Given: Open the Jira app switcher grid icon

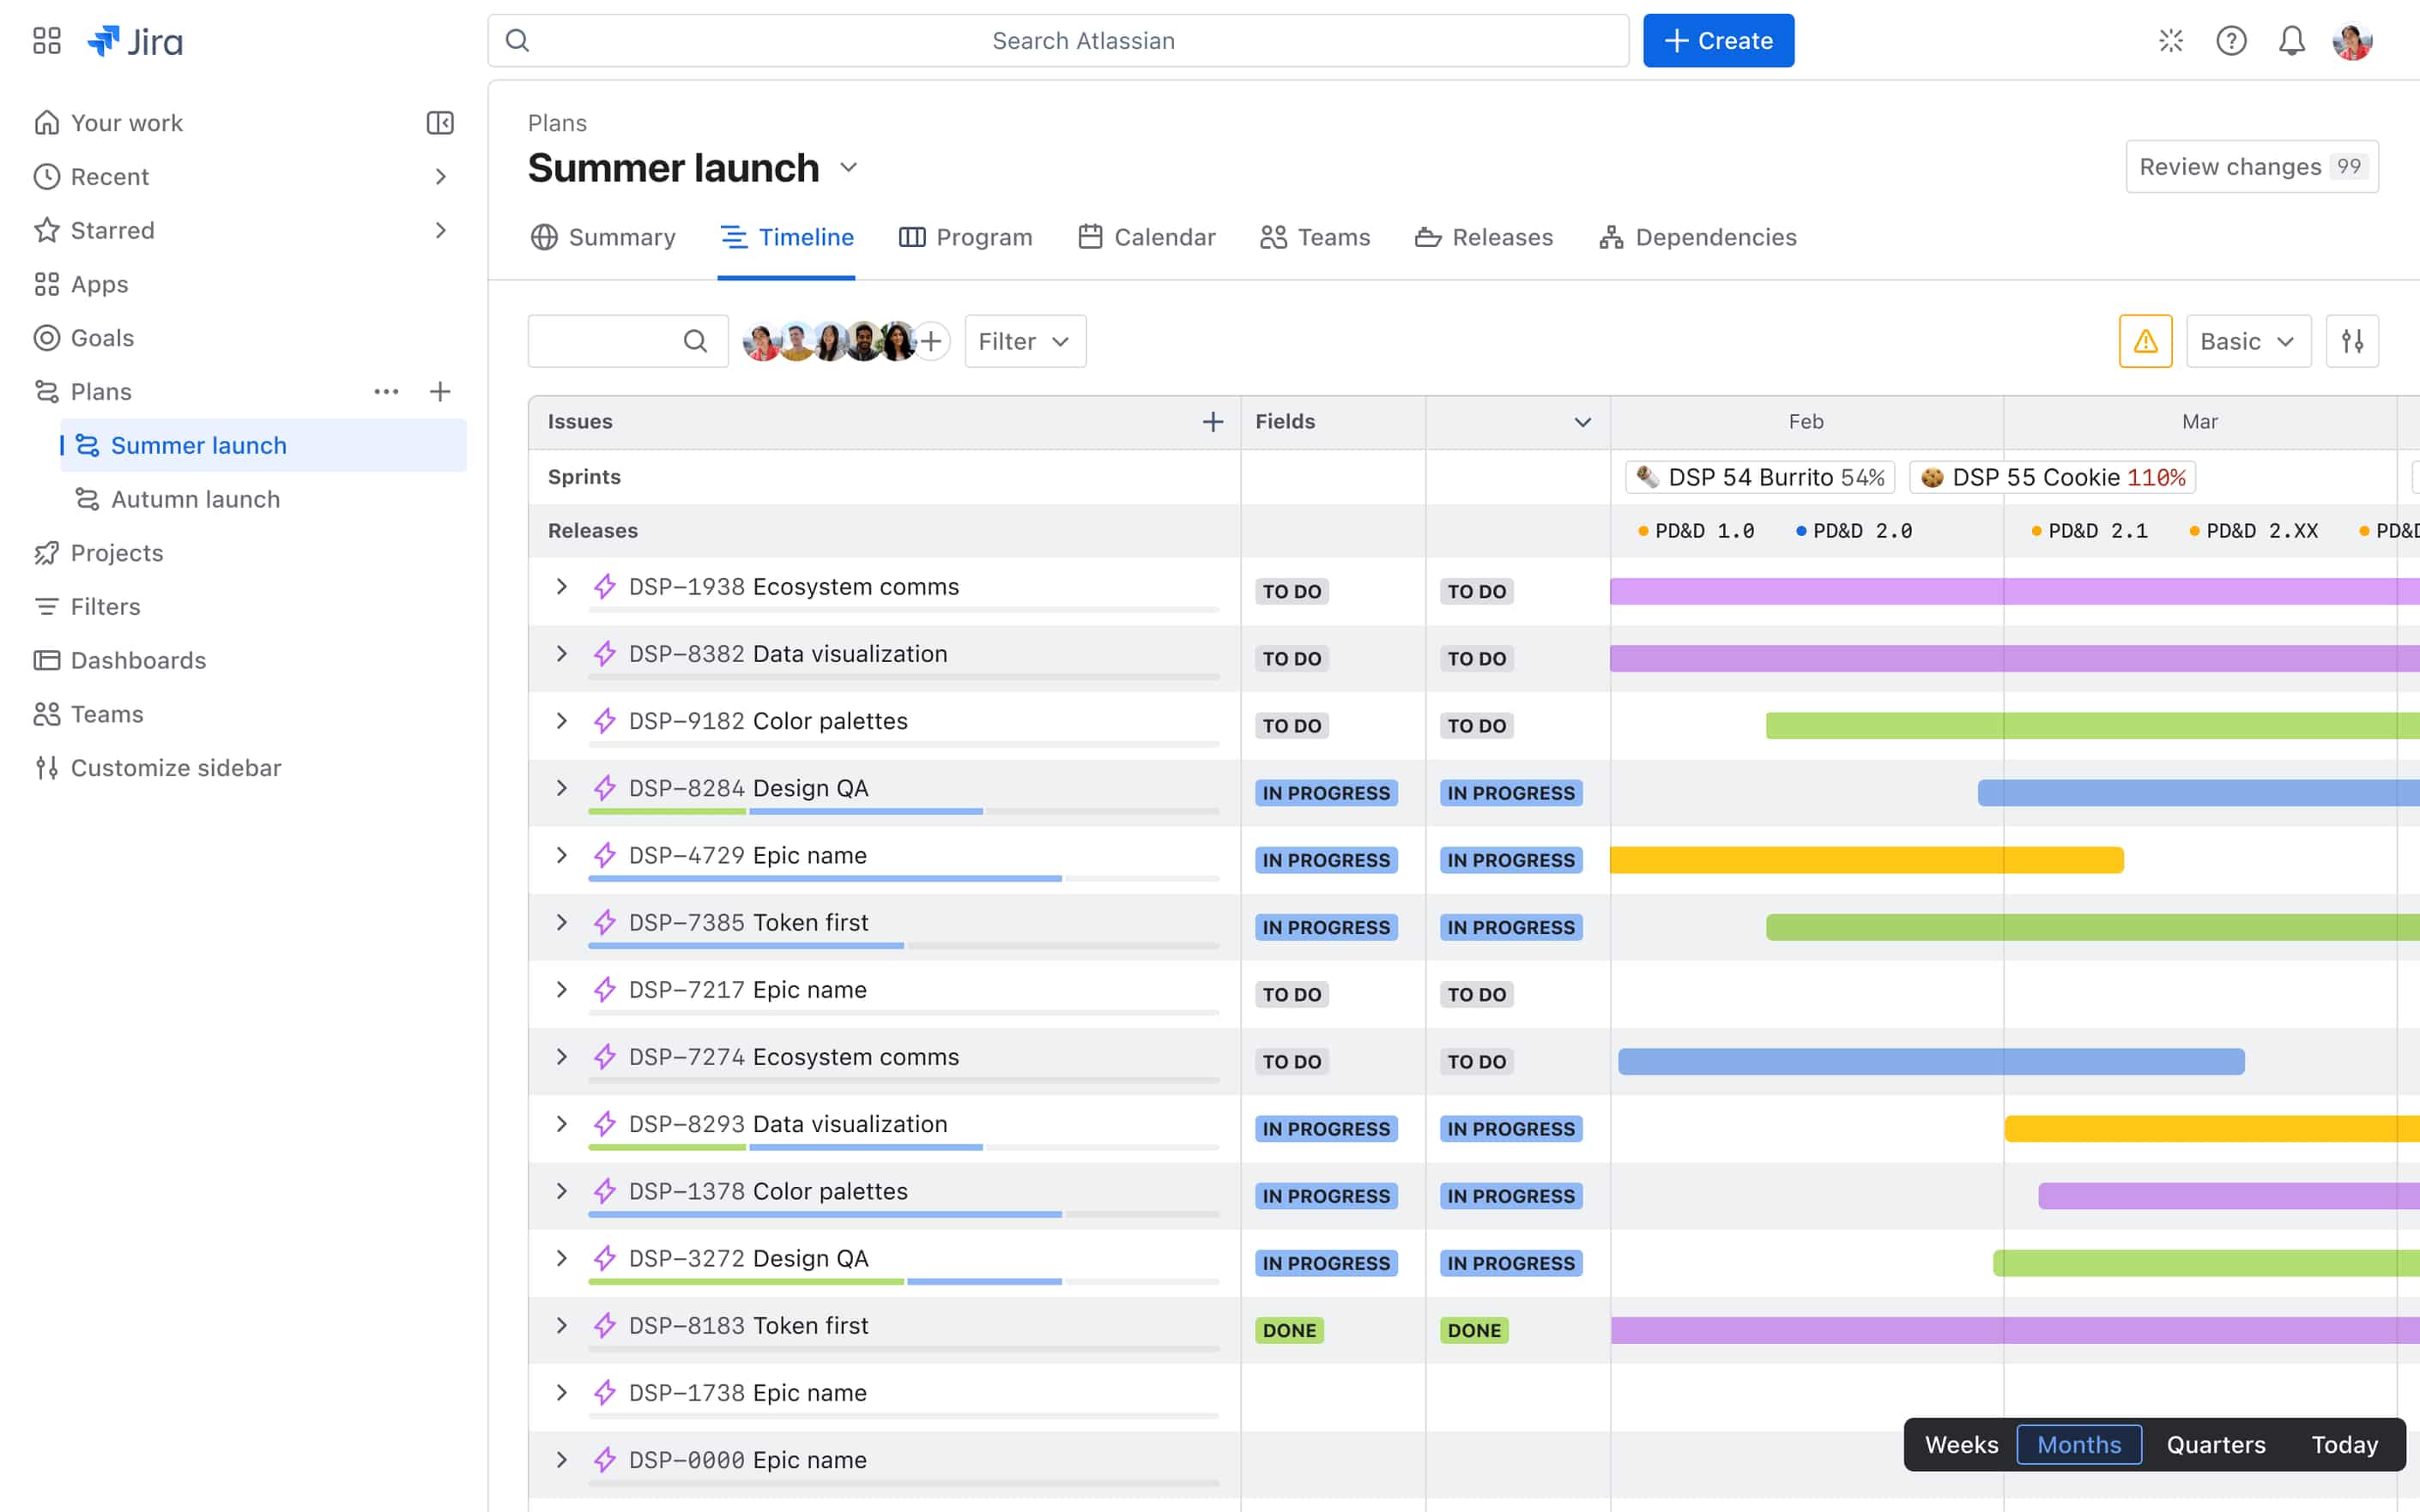Looking at the screenshot, I should pyautogui.click(x=46, y=40).
